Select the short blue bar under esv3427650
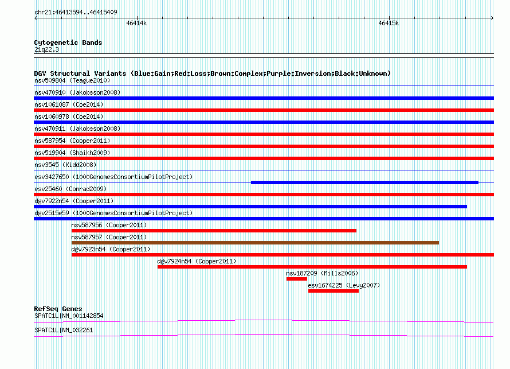The width and height of the screenshot is (510, 369). tap(364, 182)
